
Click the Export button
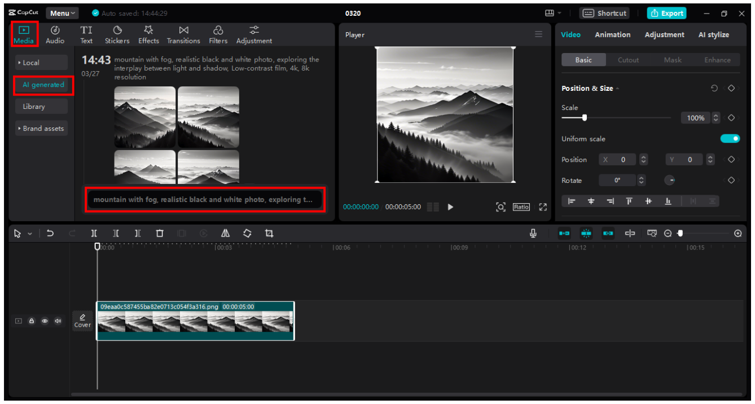(666, 13)
